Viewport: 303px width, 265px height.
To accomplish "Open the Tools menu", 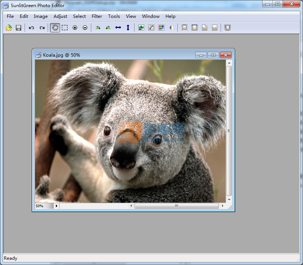I will (x=114, y=16).
